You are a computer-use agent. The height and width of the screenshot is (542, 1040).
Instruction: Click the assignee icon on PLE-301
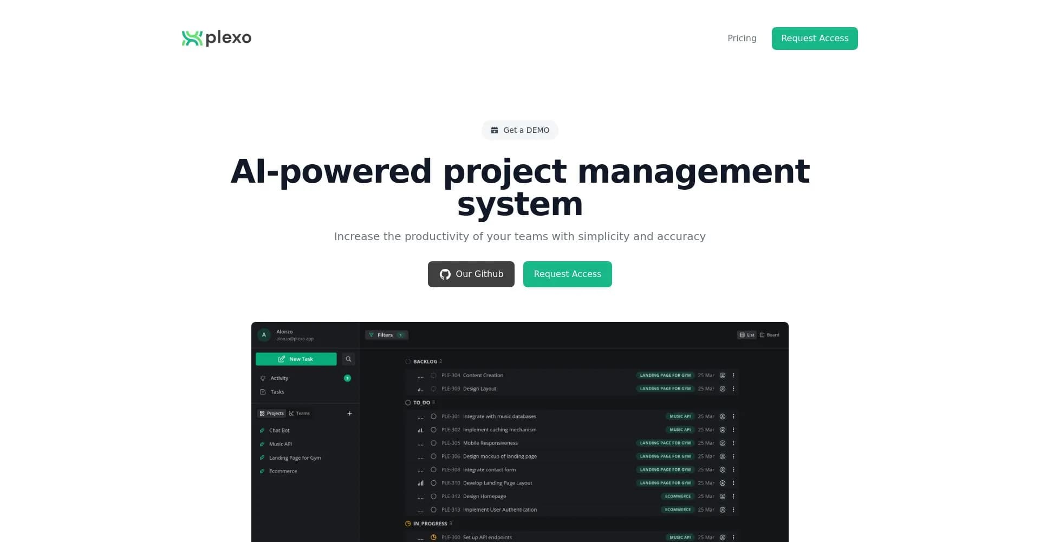pyautogui.click(x=722, y=417)
